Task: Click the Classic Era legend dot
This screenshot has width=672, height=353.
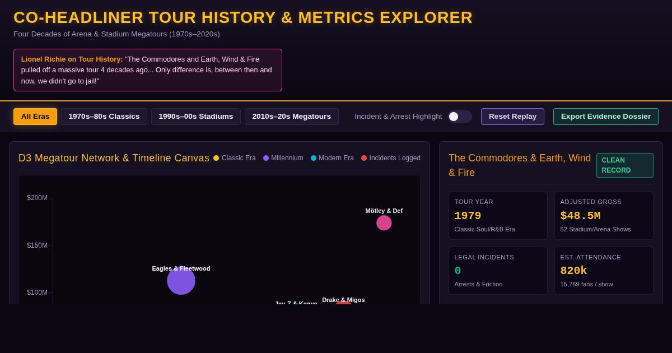Action: pos(216,158)
